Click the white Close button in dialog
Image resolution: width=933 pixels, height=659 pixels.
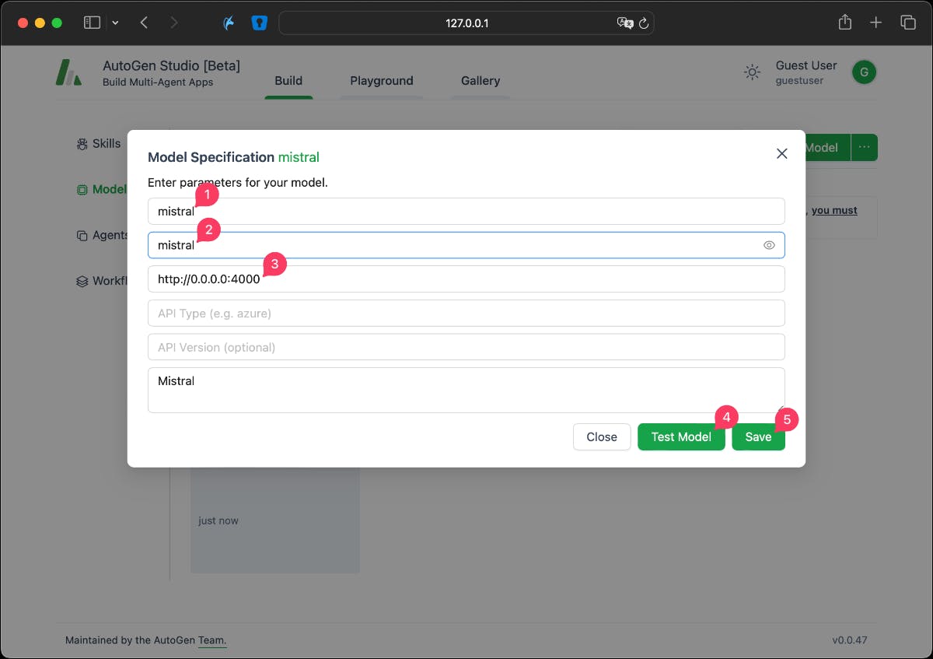click(602, 437)
